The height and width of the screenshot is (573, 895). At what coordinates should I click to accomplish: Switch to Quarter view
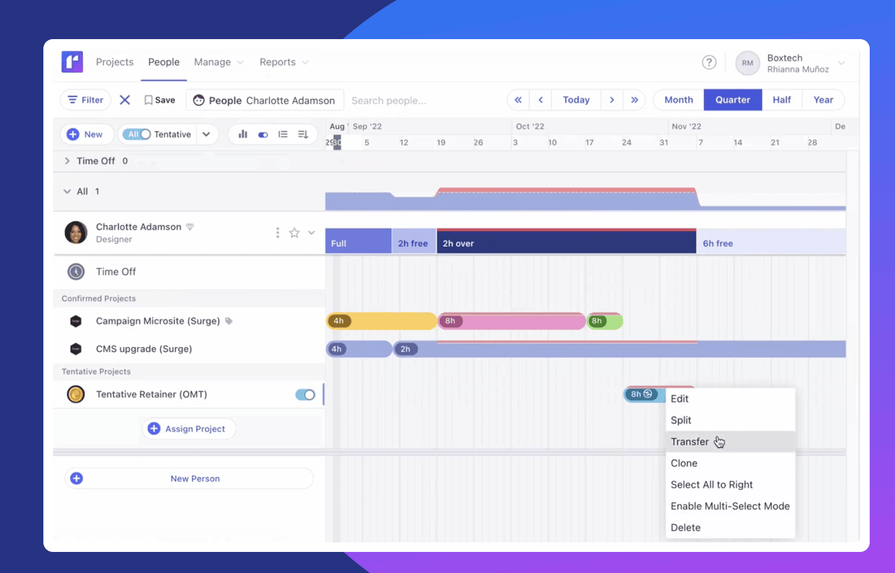733,100
